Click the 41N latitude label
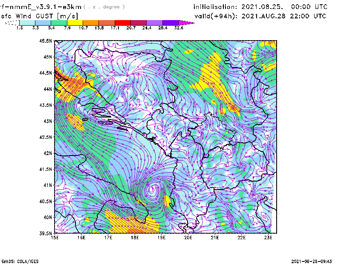 click(x=48, y=185)
